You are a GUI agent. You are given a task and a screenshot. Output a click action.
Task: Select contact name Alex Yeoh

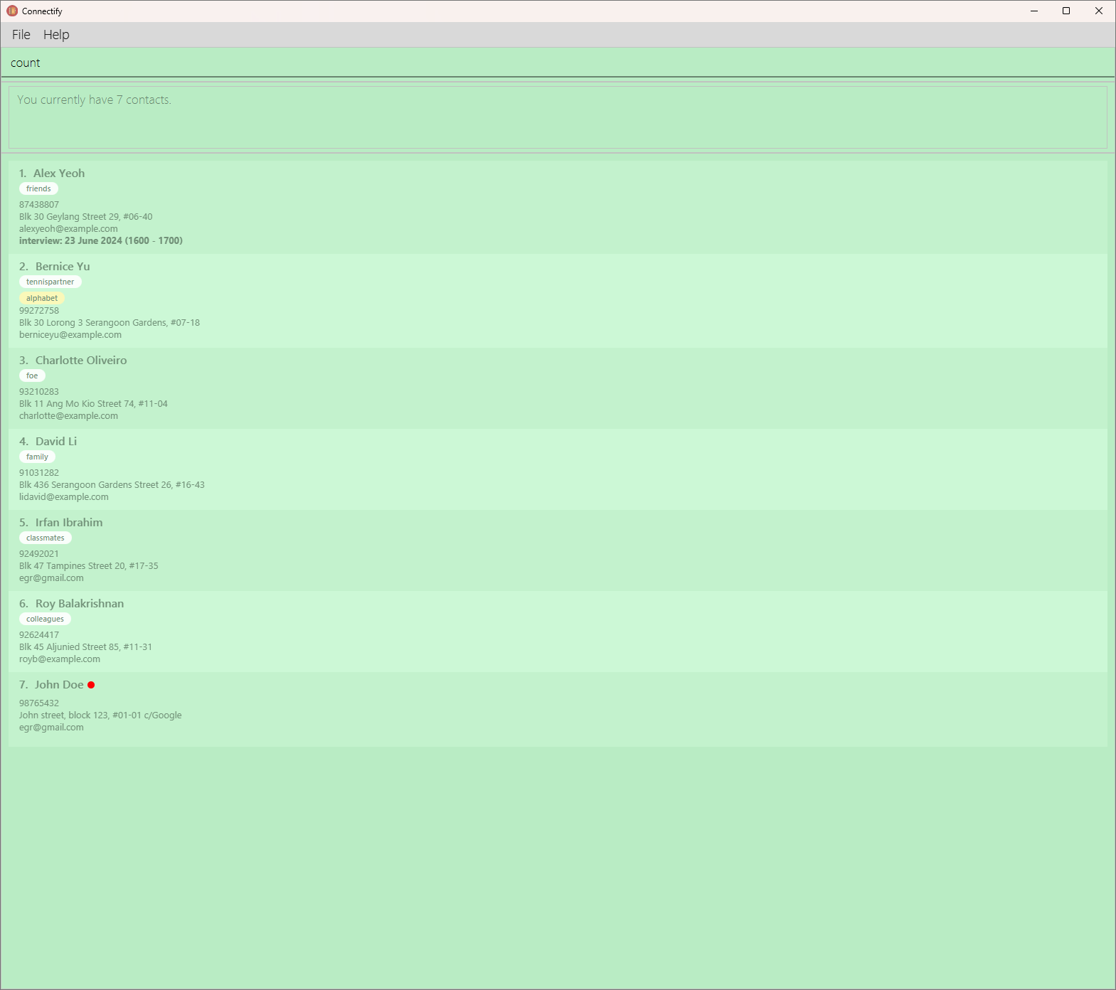59,174
